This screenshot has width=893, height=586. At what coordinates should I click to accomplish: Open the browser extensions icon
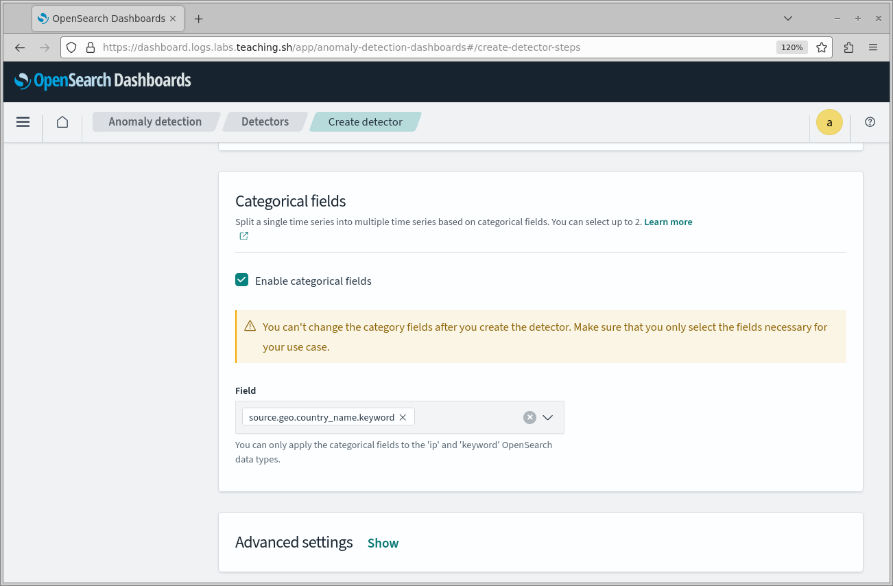[848, 47]
